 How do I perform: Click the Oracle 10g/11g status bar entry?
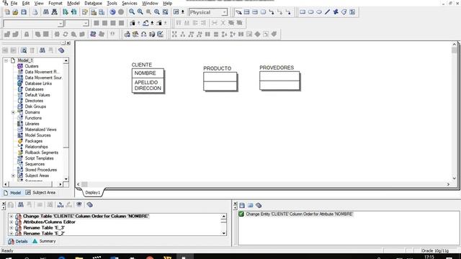click(x=435, y=251)
